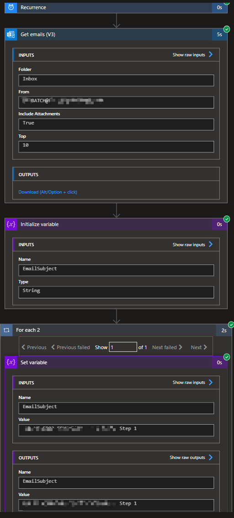Click green success checkmark on For each 2
Viewport: 234px width, 518px height.
pyautogui.click(x=231, y=324)
